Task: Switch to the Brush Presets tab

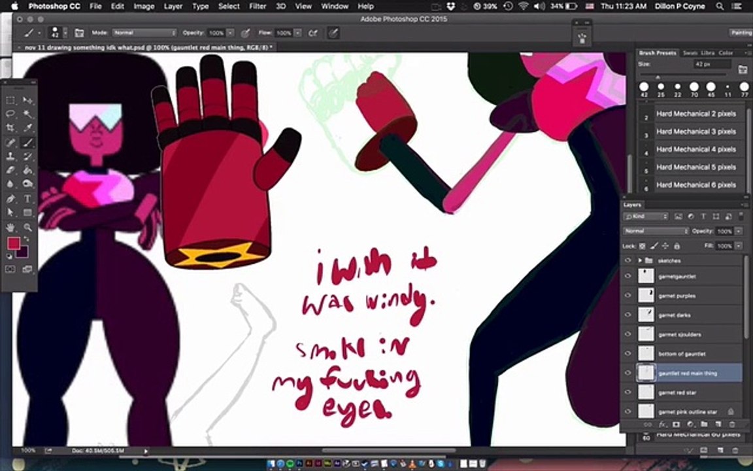Action: [658, 53]
